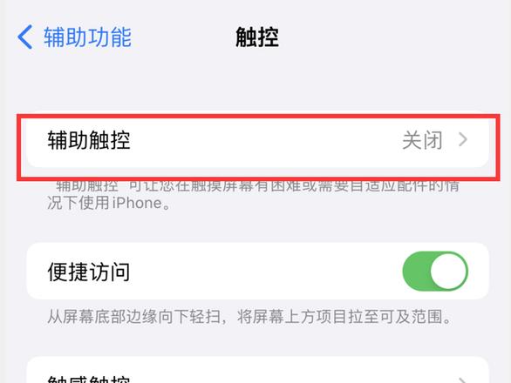Open the 辅助触控 settings row

(257, 140)
